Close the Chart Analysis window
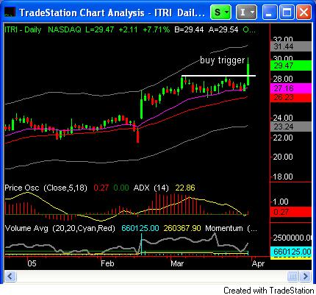316x295 pixels. (304, 13)
